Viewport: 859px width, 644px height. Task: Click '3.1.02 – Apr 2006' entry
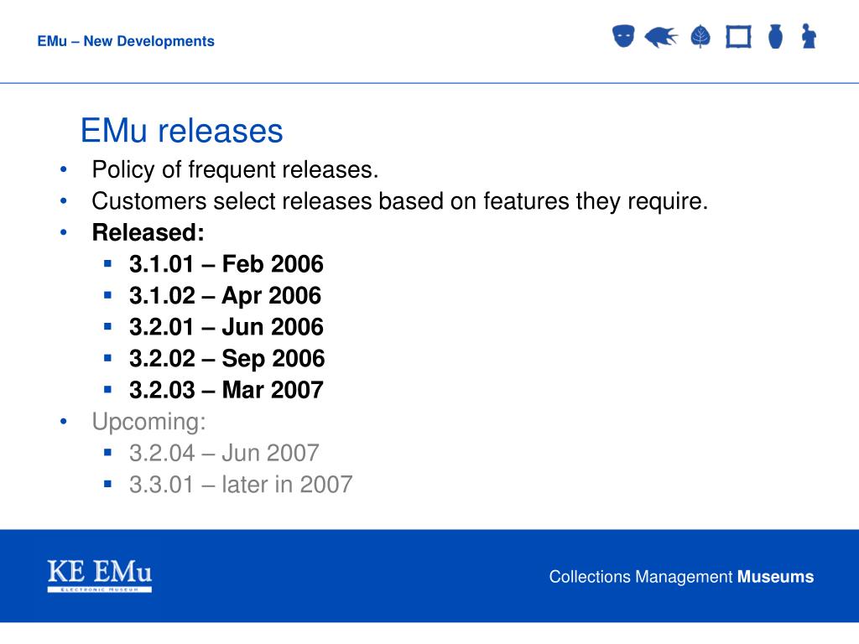click(225, 296)
